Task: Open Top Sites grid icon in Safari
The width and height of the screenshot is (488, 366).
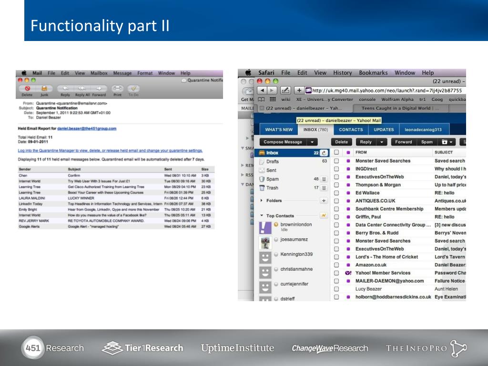Action: point(273,99)
